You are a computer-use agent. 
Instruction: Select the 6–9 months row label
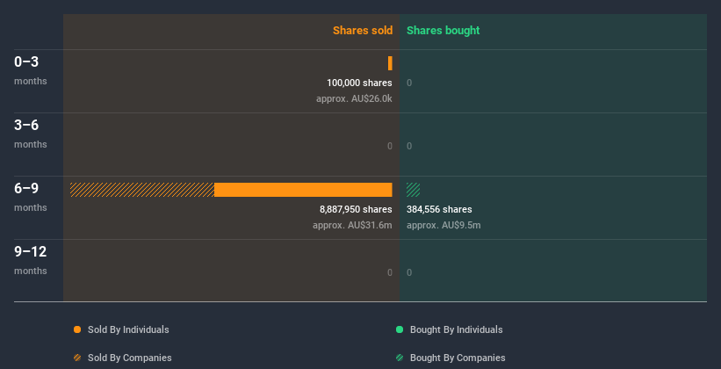(x=31, y=197)
